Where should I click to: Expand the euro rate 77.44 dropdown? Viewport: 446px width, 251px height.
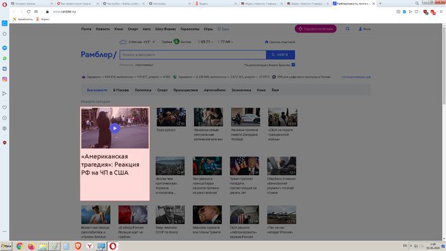pyautogui.click(x=225, y=42)
